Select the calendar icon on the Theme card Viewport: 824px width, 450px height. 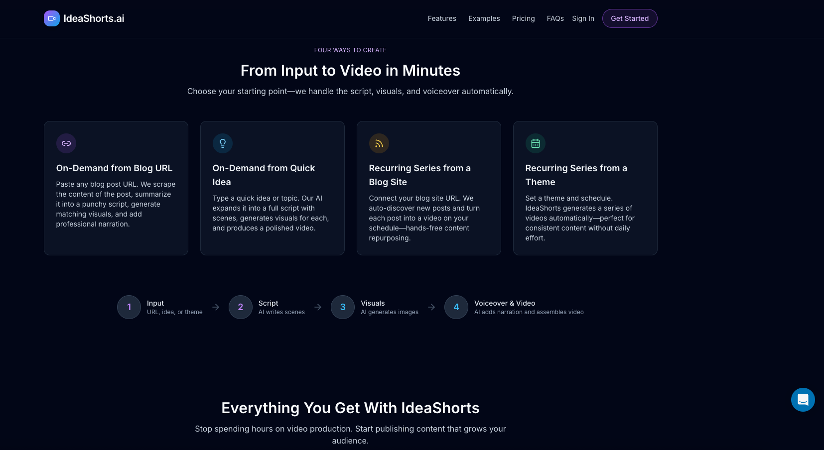(536, 143)
